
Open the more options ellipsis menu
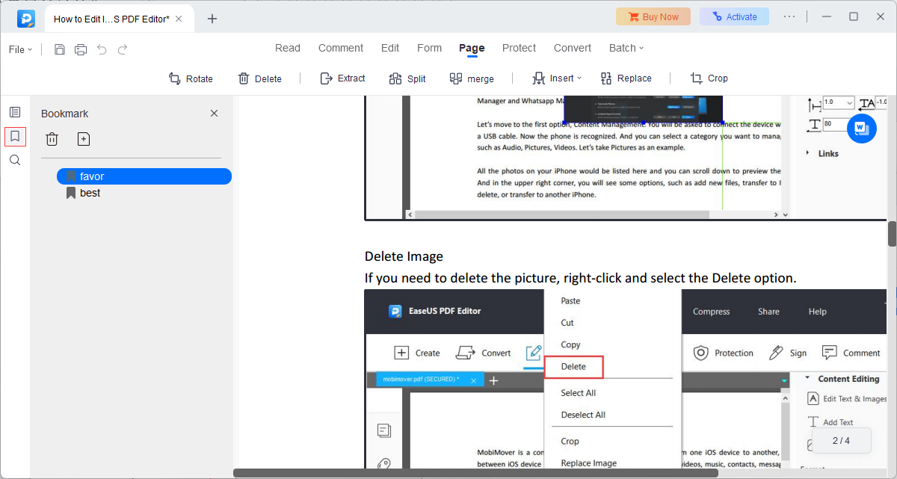pyautogui.click(x=789, y=16)
